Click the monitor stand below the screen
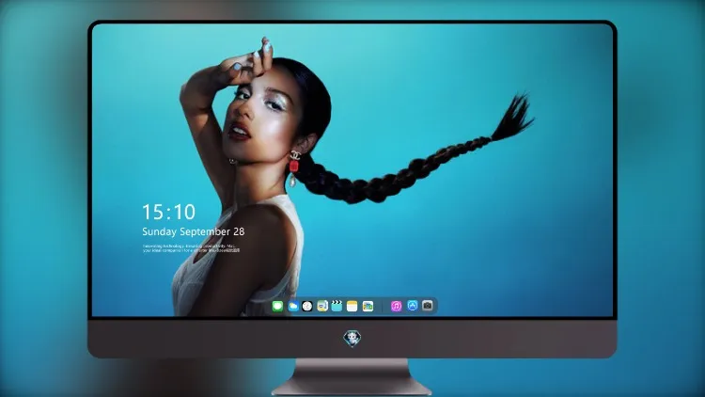The image size is (705, 397). [x=352, y=377]
